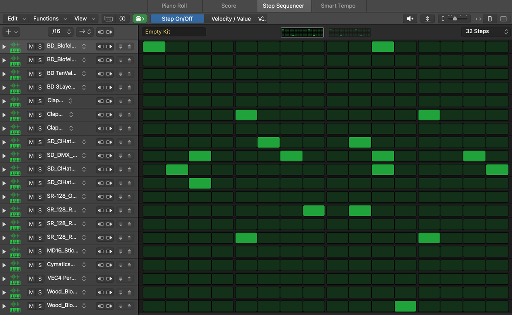Adjust the vertical zoom slider
The width and height of the screenshot is (512, 315).
[x=455, y=18]
